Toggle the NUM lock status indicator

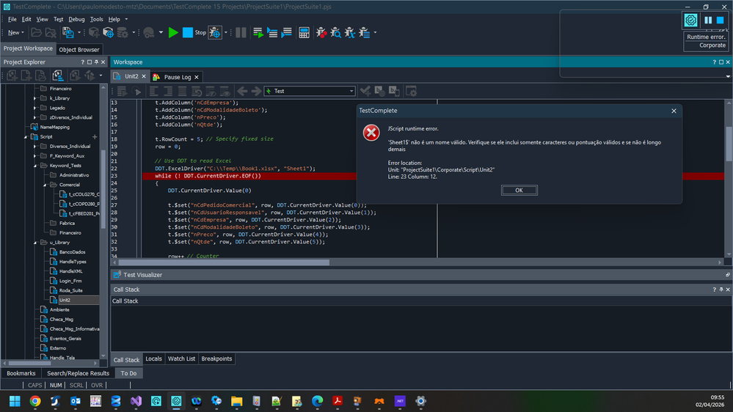56,385
